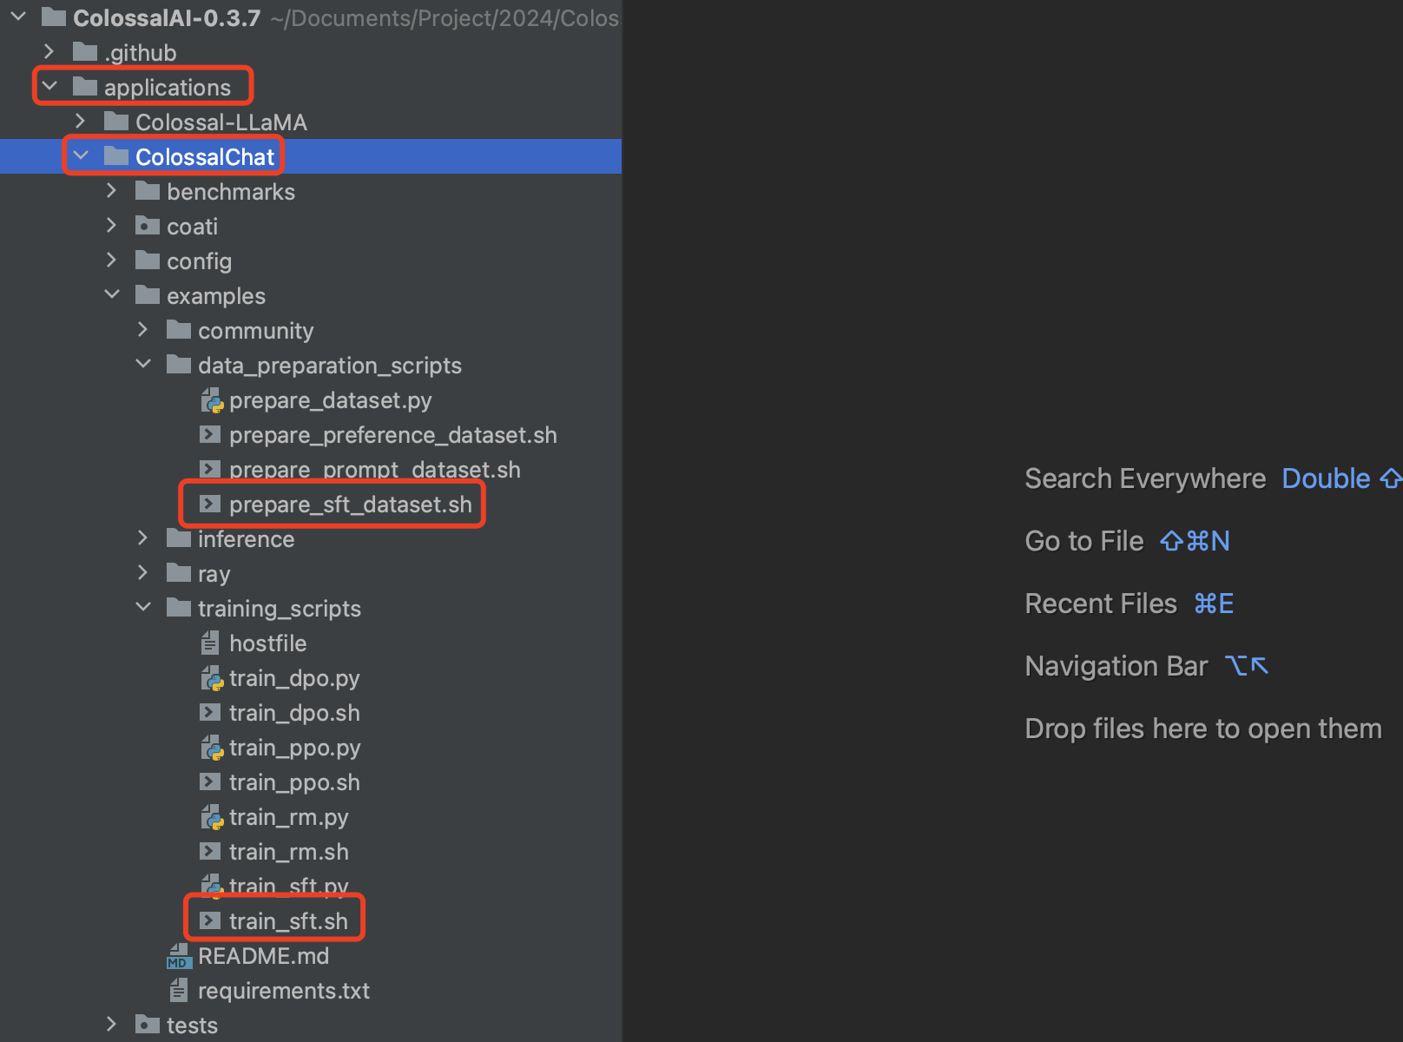
Task: Expand the benchmarks folder chevron
Action: (x=112, y=190)
